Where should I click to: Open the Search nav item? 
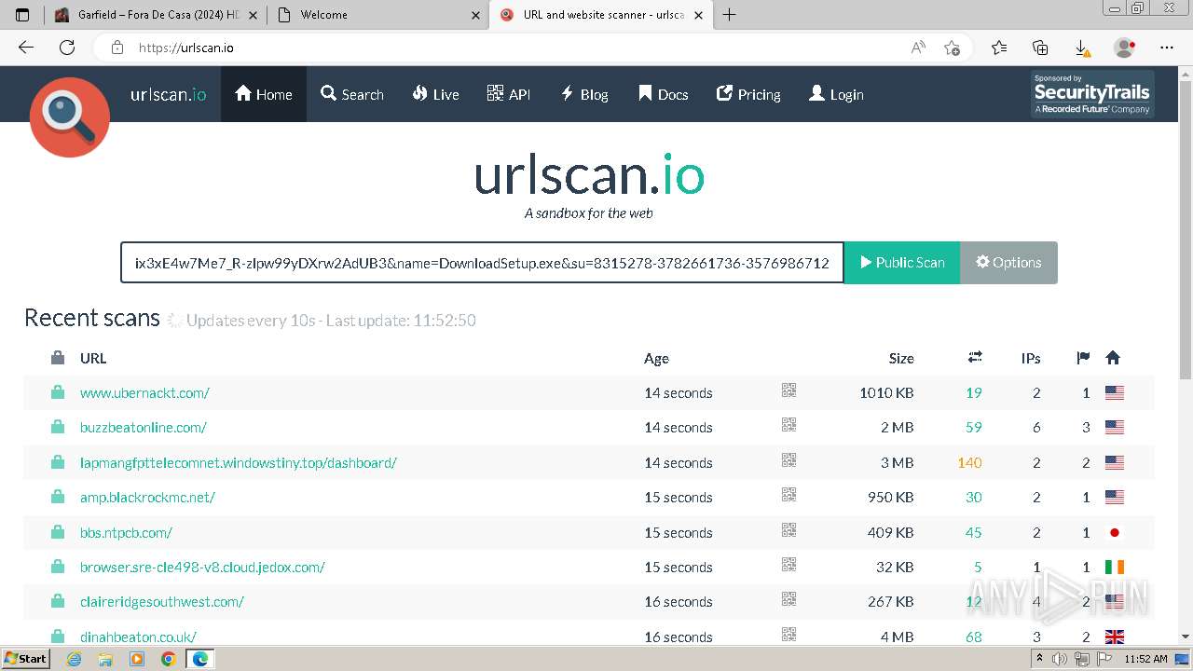352,94
